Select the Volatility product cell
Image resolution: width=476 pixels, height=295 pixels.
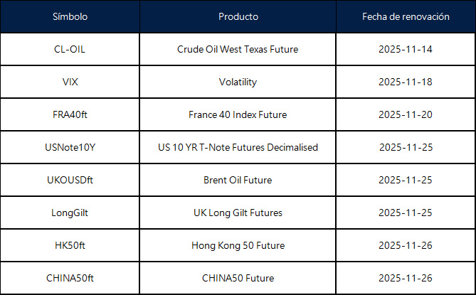pos(238,82)
